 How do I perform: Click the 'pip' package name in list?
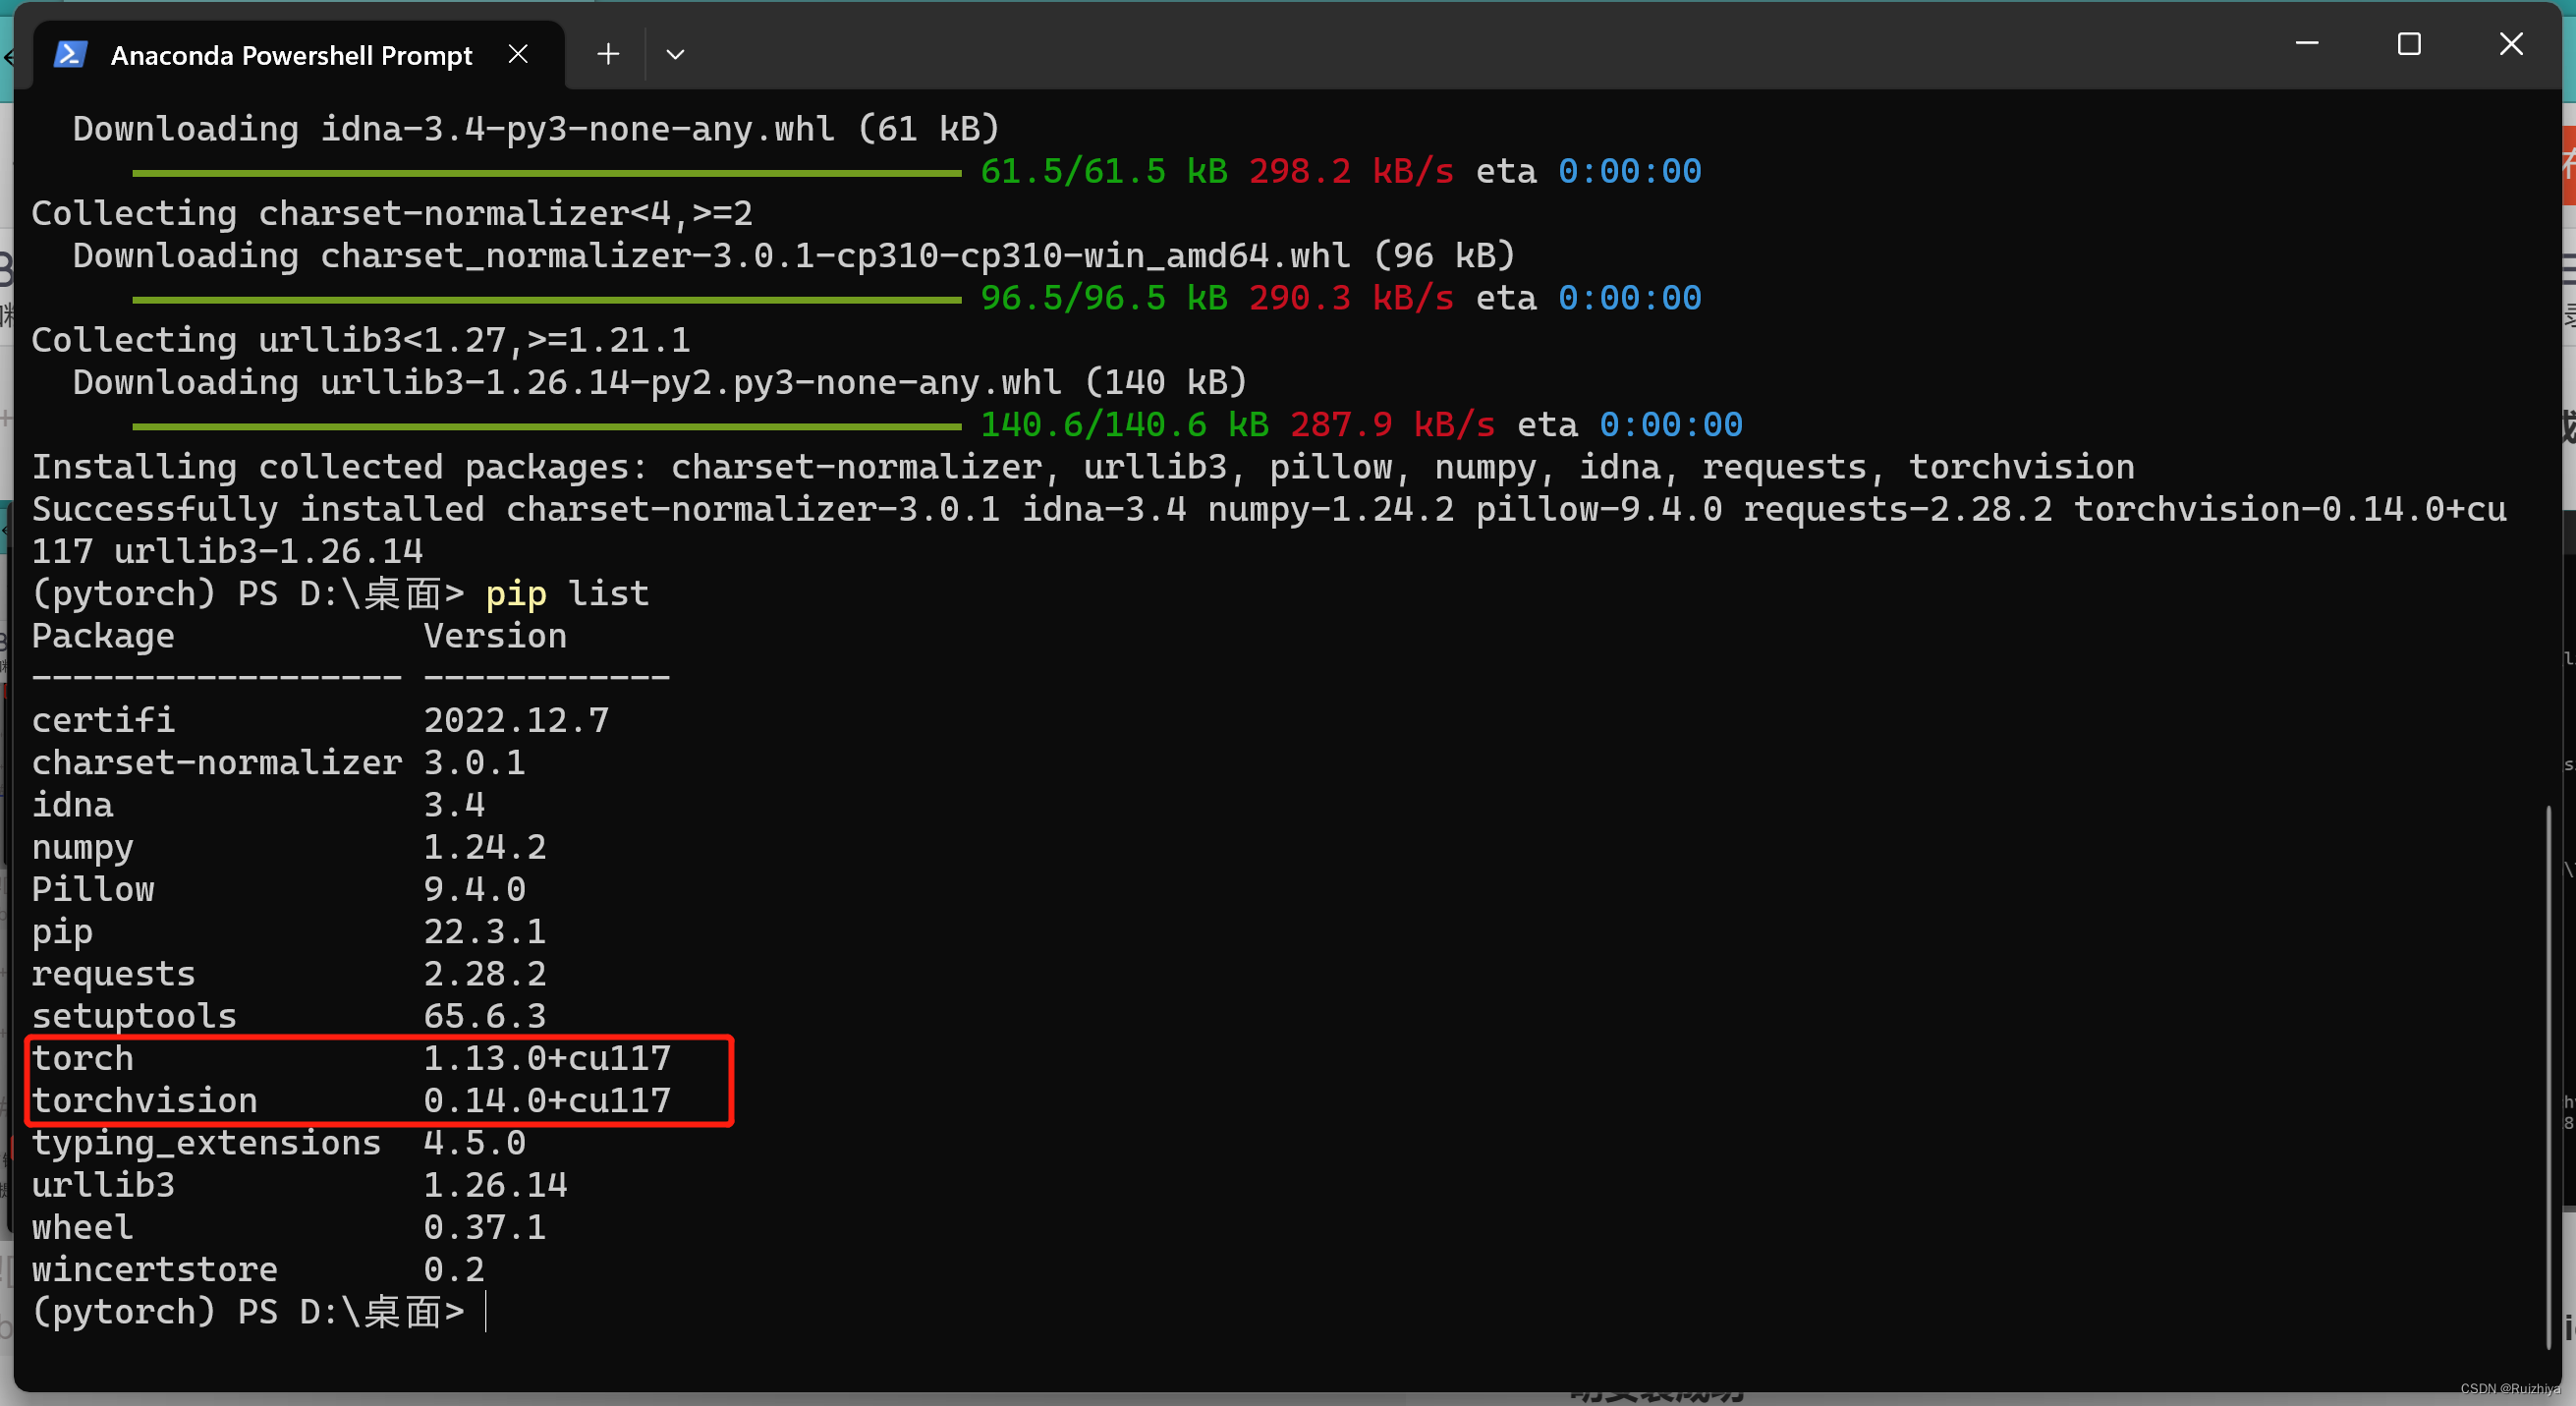coord(62,932)
